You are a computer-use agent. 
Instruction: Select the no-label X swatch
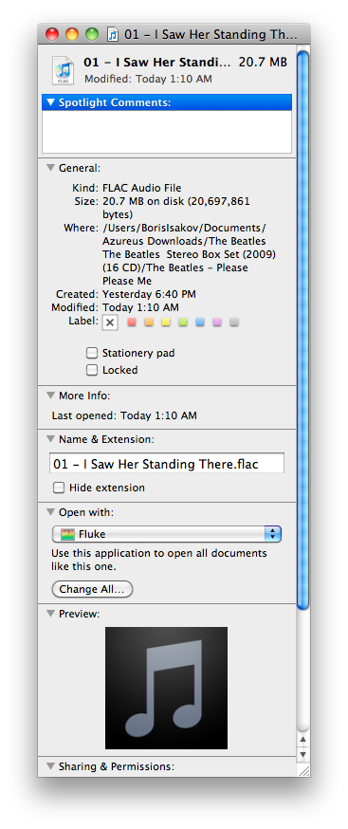click(x=110, y=322)
